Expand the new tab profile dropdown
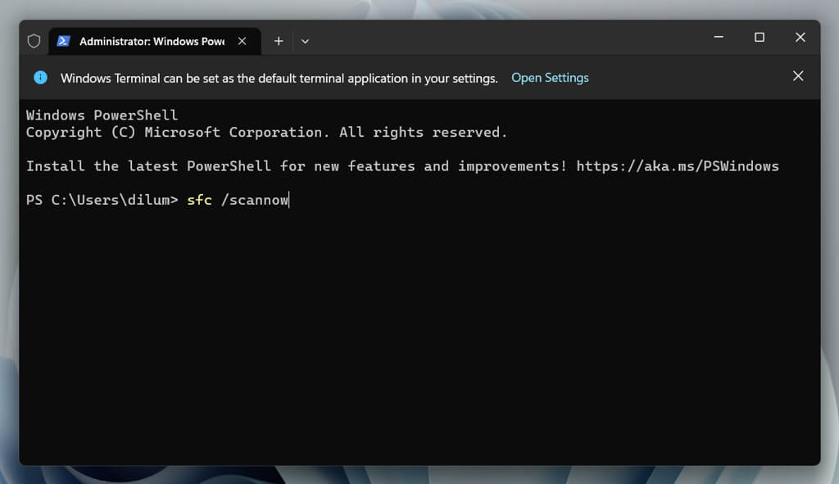Screen dimensions: 839x484 pyautogui.click(x=305, y=41)
